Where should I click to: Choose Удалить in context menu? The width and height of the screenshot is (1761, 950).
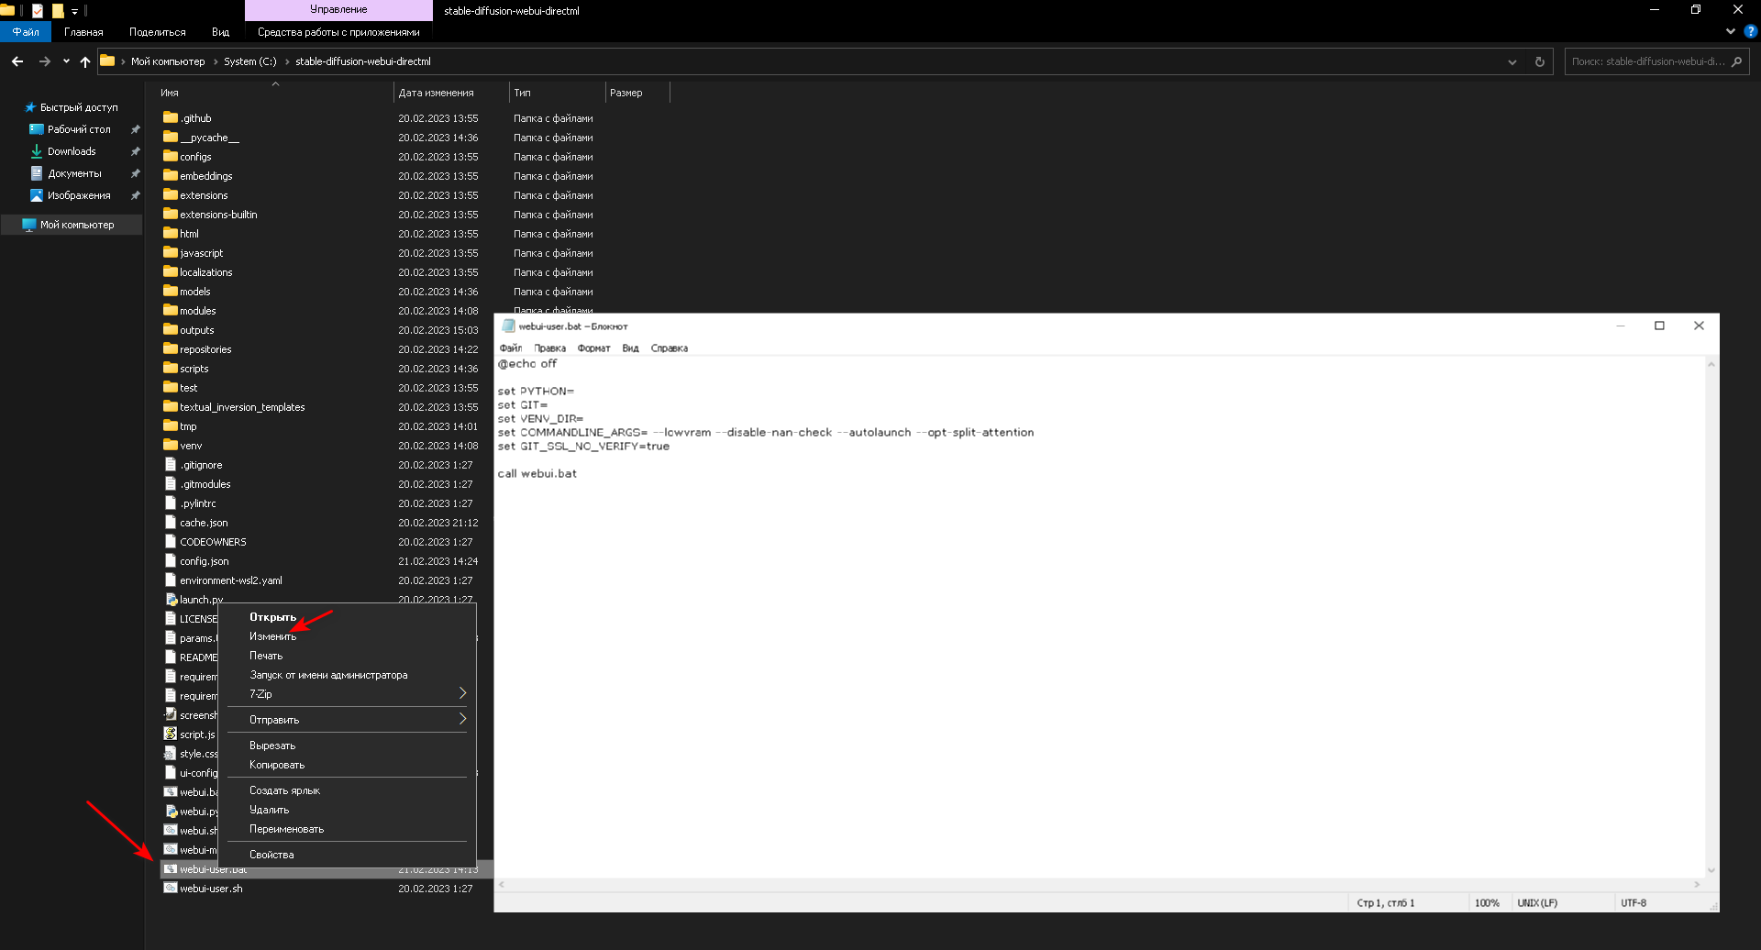(x=347, y=810)
